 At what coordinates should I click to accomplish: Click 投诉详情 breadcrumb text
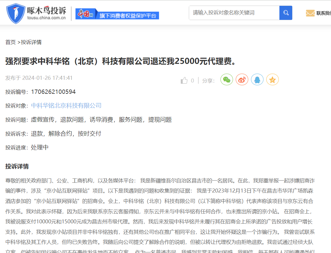31,42
